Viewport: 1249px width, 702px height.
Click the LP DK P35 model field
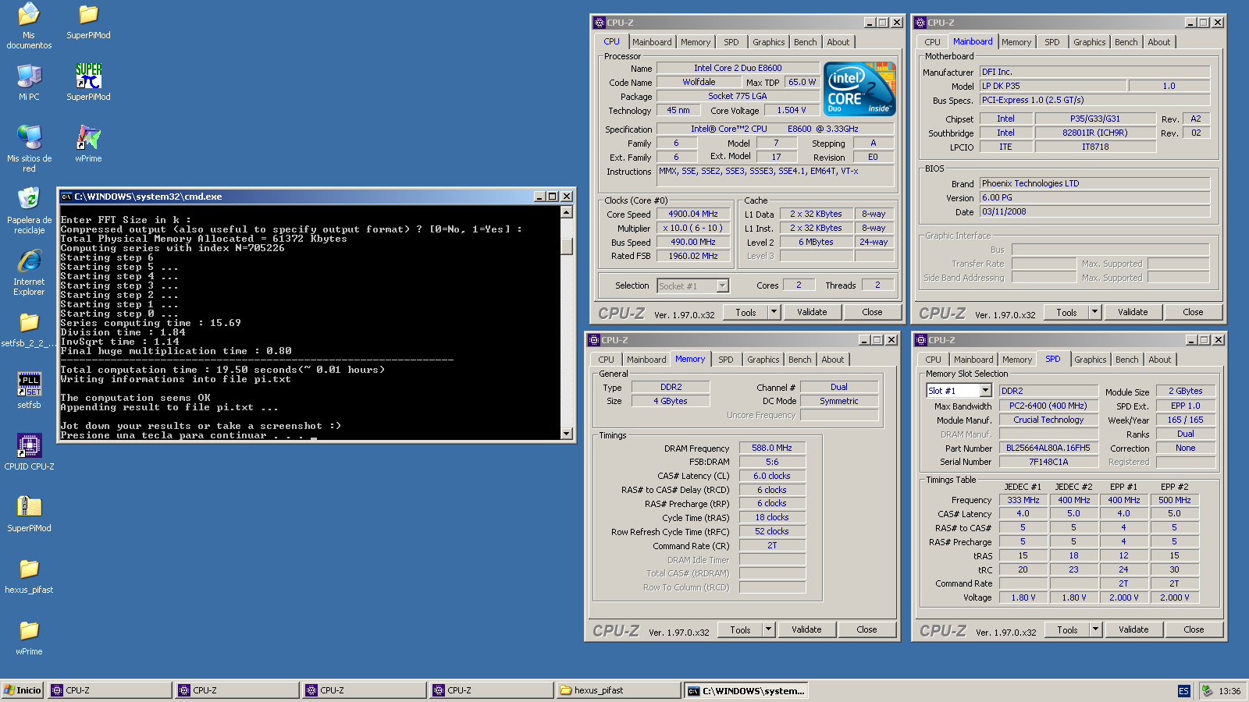(1053, 86)
